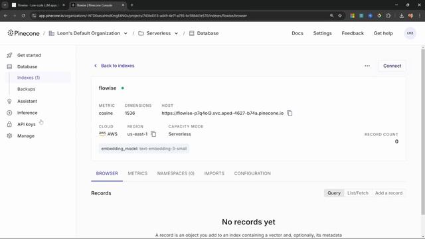Open the Feedback link
Viewport: 425px width, 239px height.
click(x=353, y=33)
